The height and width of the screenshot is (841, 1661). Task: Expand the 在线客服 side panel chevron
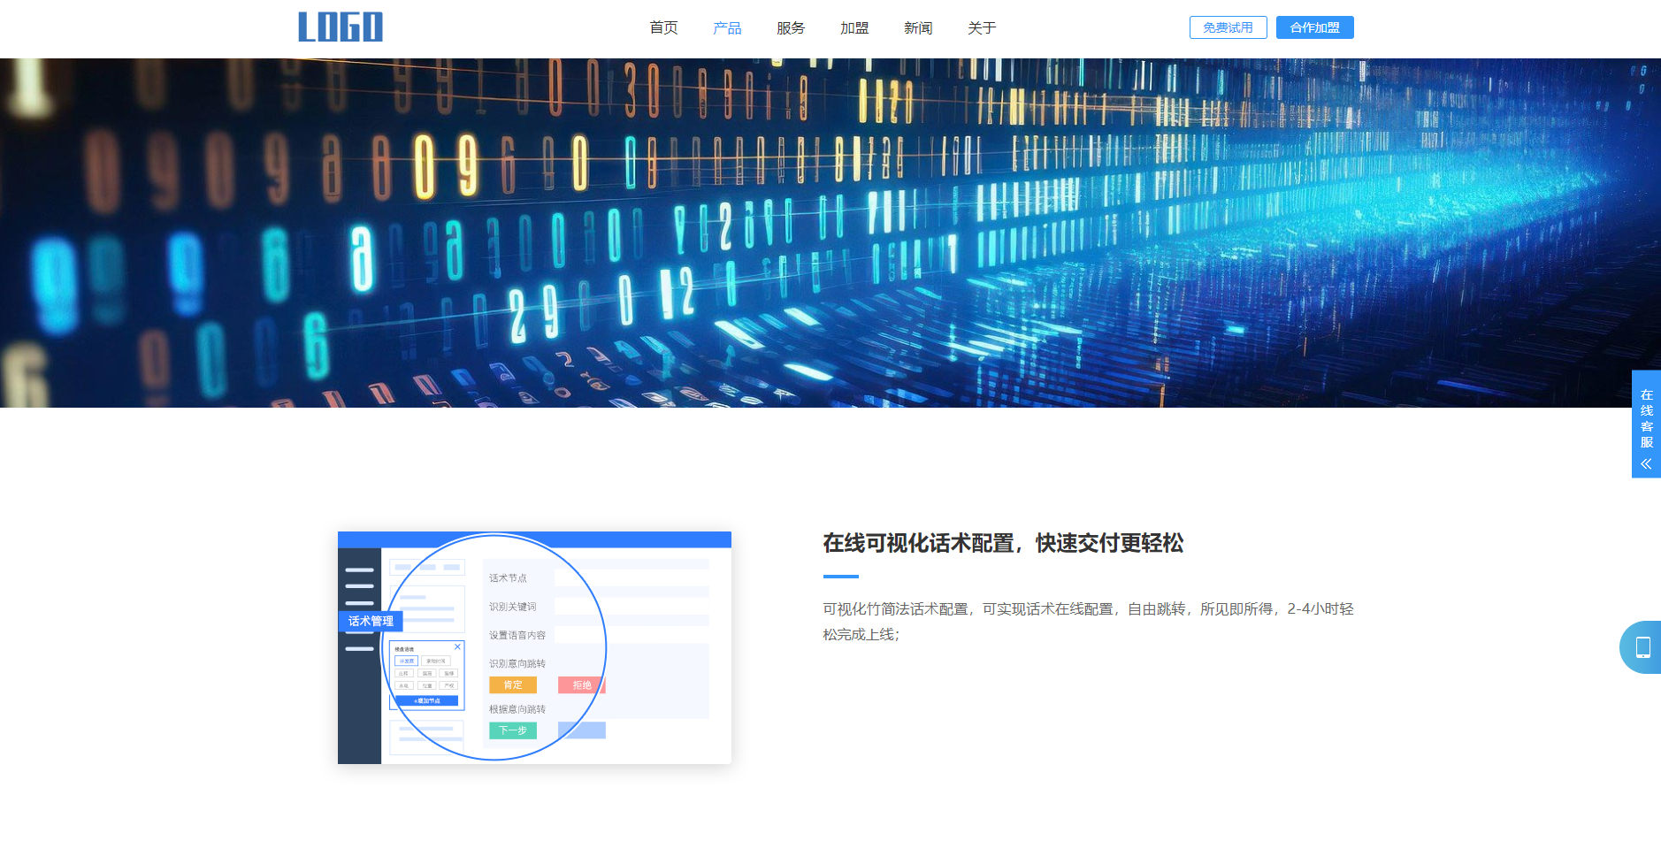pyautogui.click(x=1646, y=464)
